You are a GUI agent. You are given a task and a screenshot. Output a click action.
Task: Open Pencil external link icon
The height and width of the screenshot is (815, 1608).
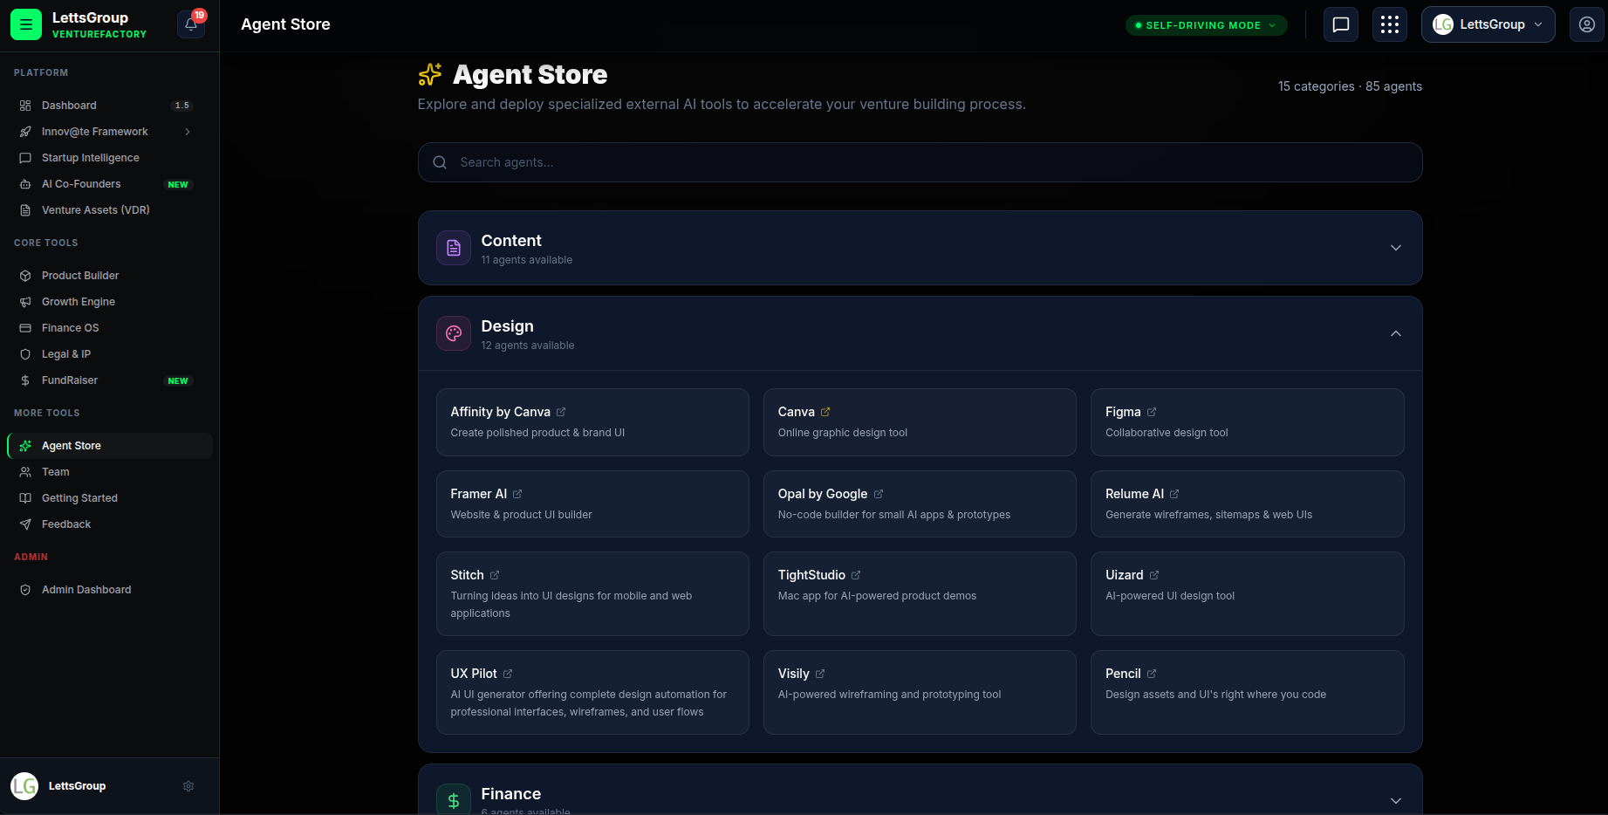point(1152,674)
